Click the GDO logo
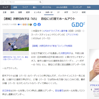99x99 pixels. coord(78,24)
